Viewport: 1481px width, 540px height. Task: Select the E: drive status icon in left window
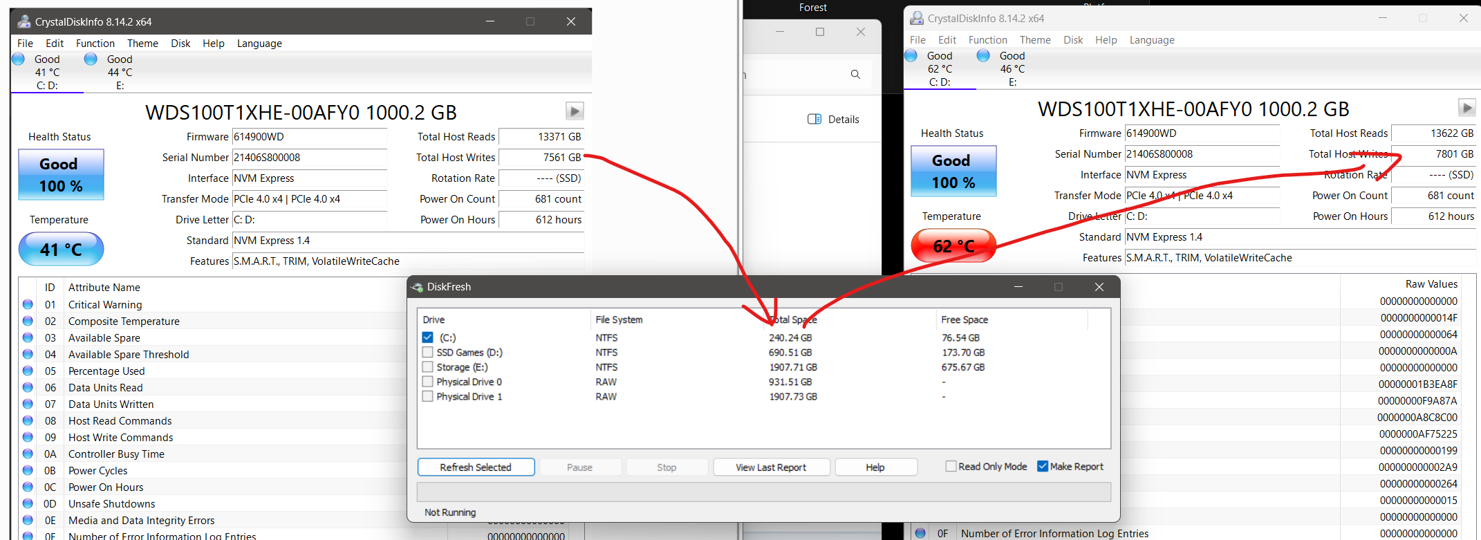[91, 59]
